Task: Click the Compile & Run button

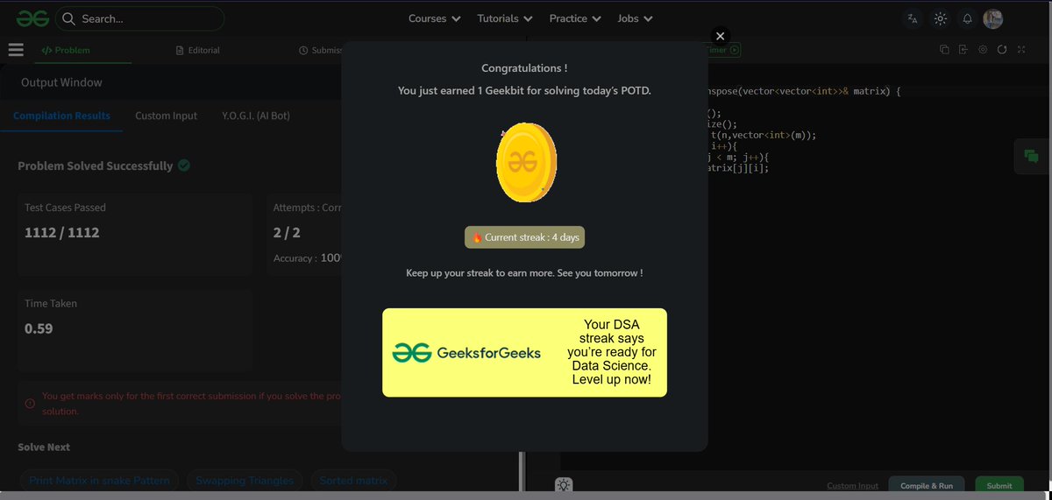Action: (x=927, y=486)
